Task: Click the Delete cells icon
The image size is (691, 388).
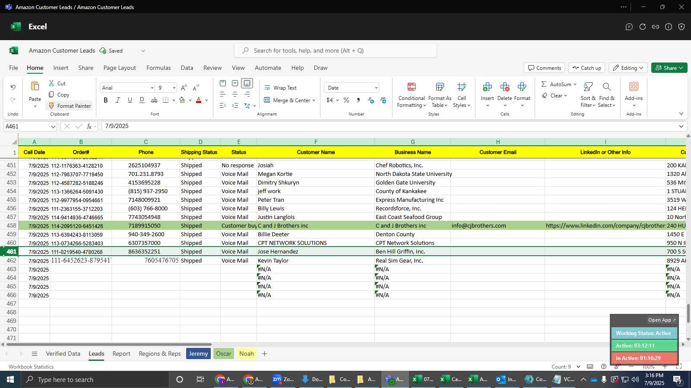Action: [x=504, y=87]
